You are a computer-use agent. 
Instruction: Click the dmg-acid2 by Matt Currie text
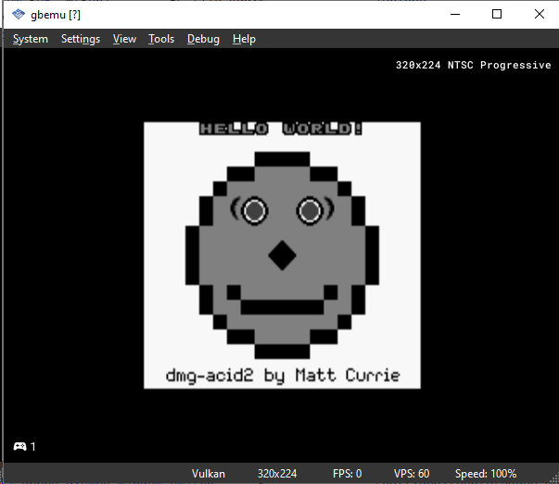(283, 376)
